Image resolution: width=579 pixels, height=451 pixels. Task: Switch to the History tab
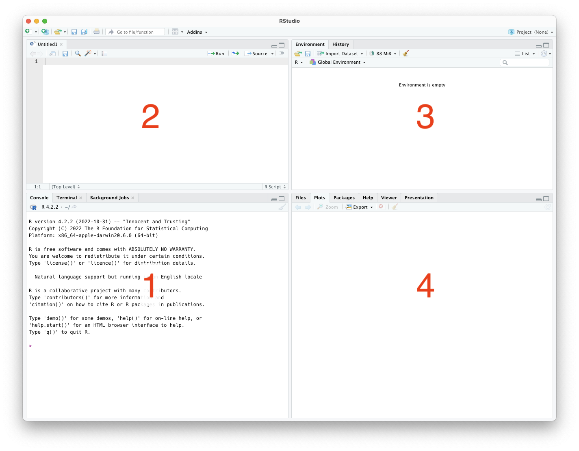pos(340,44)
